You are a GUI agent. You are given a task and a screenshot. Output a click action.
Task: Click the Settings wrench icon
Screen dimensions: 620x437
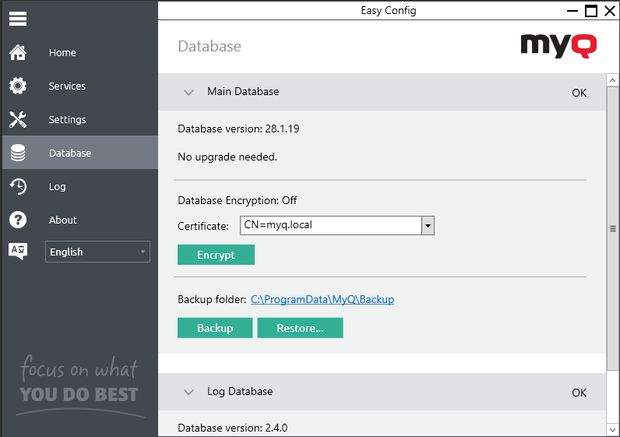coord(18,120)
